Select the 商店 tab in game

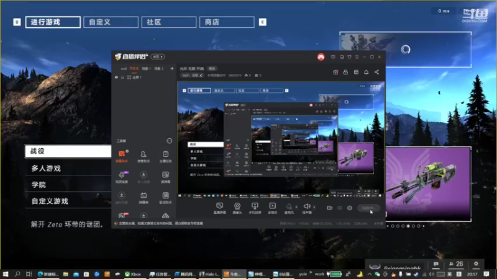[227, 22]
